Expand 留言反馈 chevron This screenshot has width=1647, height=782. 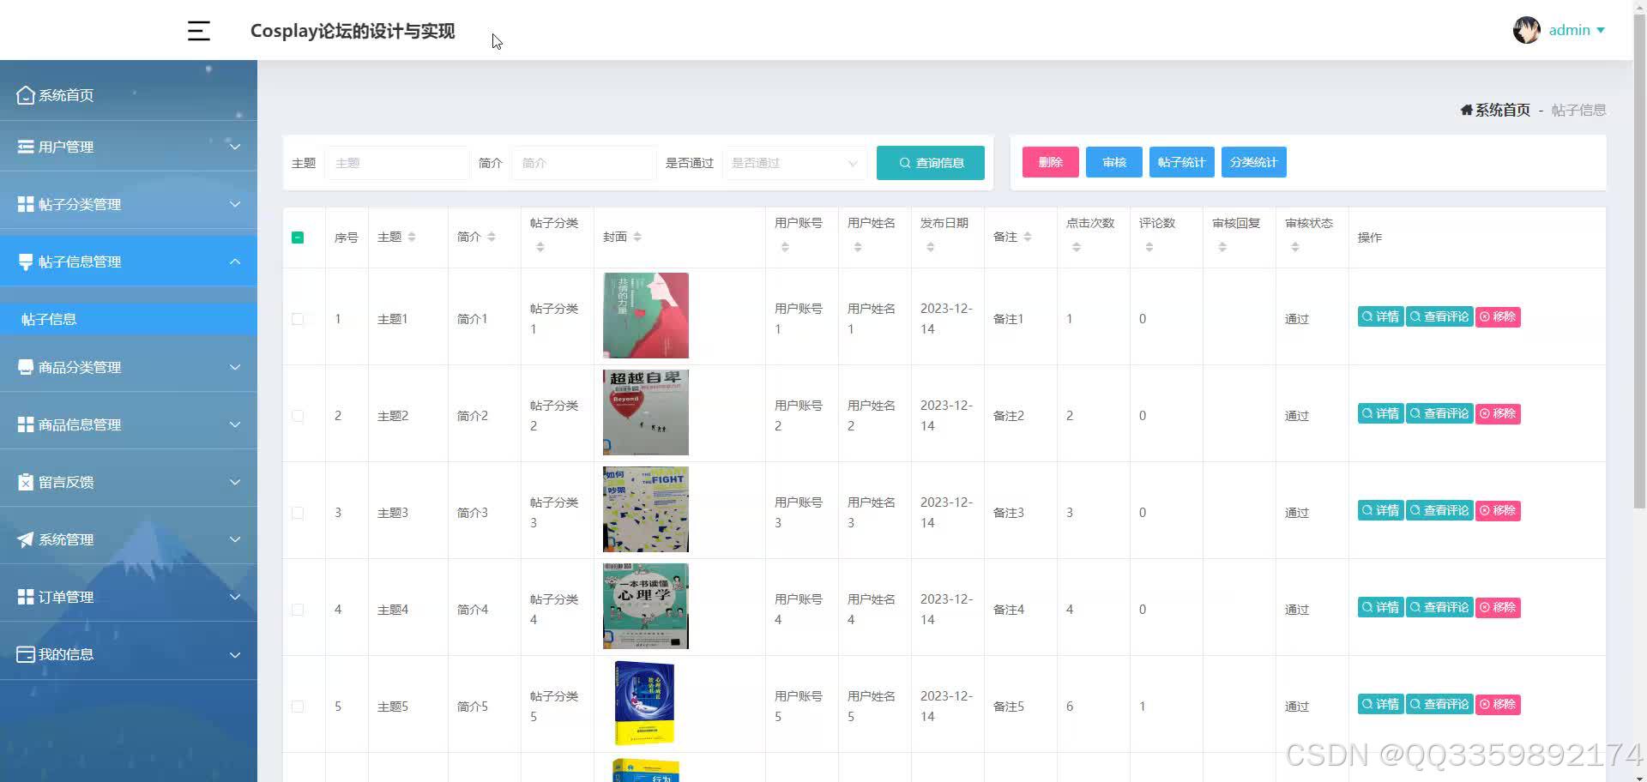click(x=235, y=482)
